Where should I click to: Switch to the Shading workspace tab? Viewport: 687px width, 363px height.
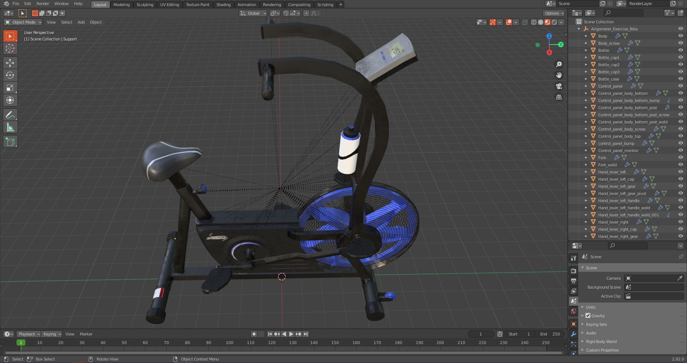pyautogui.click(x=223, y=5)
